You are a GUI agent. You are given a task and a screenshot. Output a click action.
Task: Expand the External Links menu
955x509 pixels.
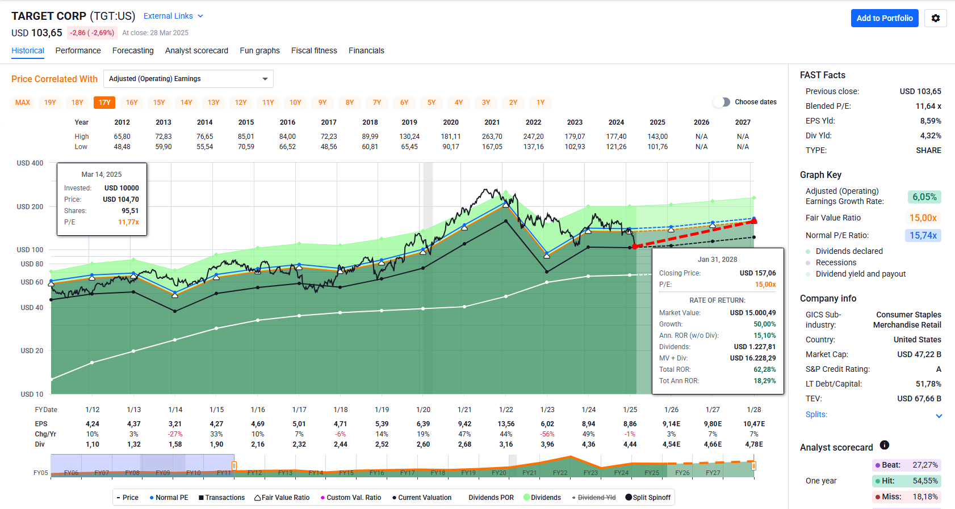173,16
